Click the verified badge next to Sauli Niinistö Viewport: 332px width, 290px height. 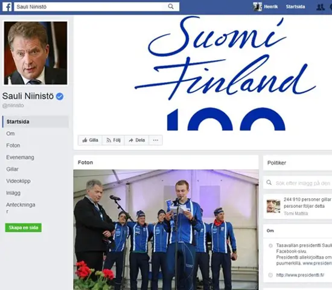[60, 97]
